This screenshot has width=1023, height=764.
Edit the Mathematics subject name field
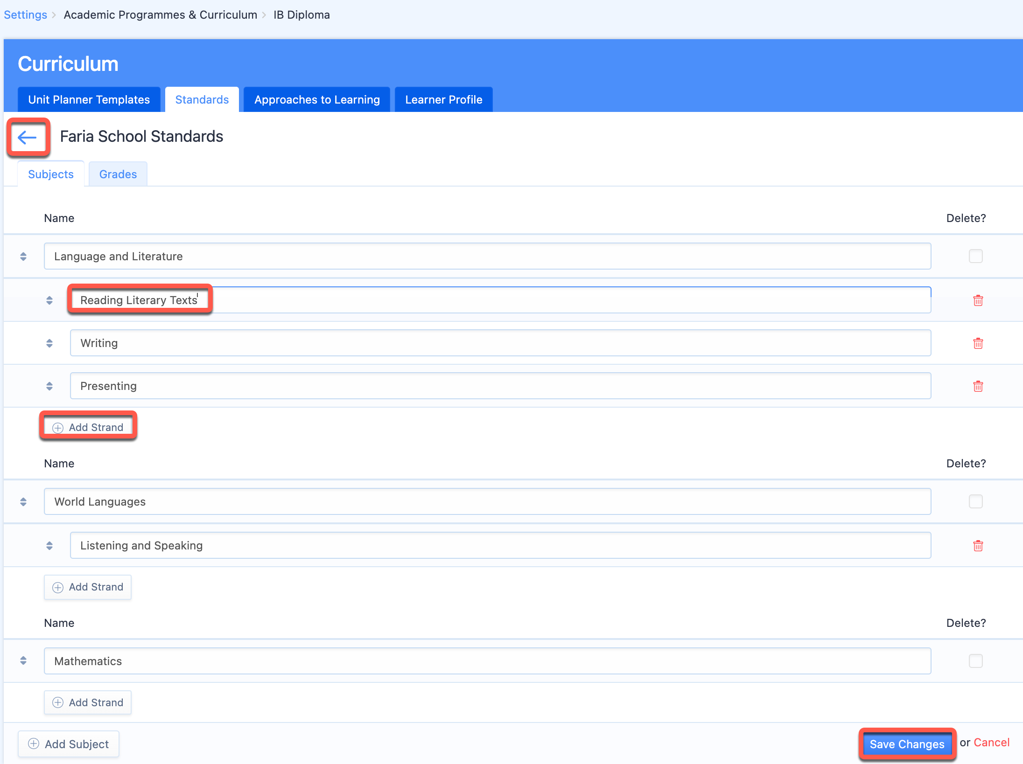coord(488,661)
